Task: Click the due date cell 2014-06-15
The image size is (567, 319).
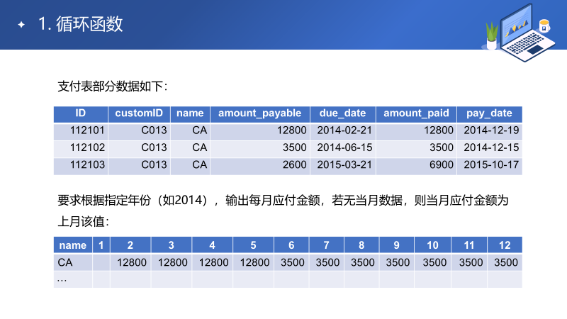Action: [x=344, y=147]
